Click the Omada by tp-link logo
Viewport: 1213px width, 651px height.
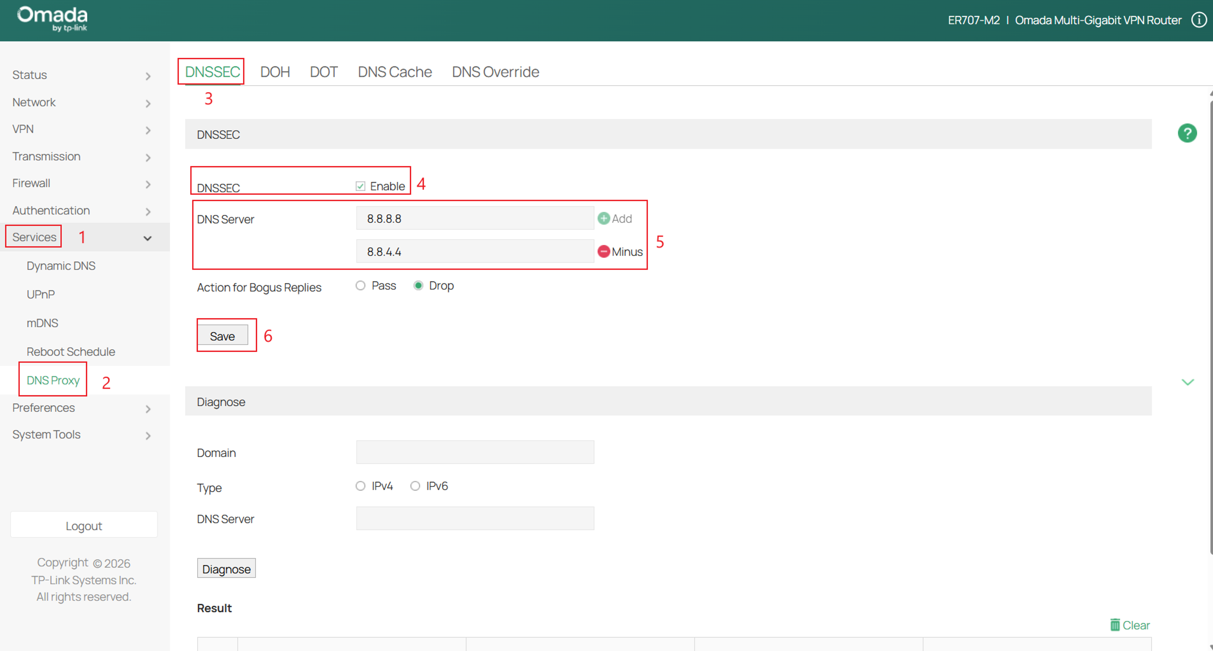(x=52, y=19)
